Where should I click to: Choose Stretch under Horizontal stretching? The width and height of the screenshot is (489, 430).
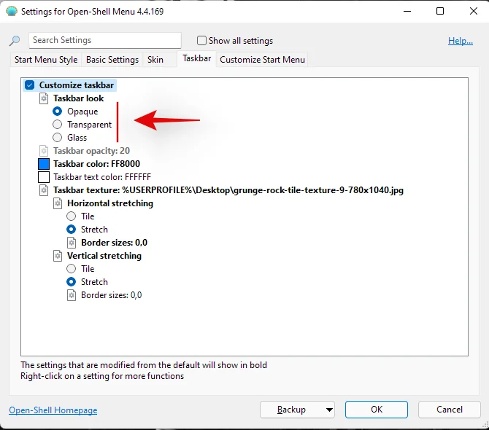click(71, 230)
